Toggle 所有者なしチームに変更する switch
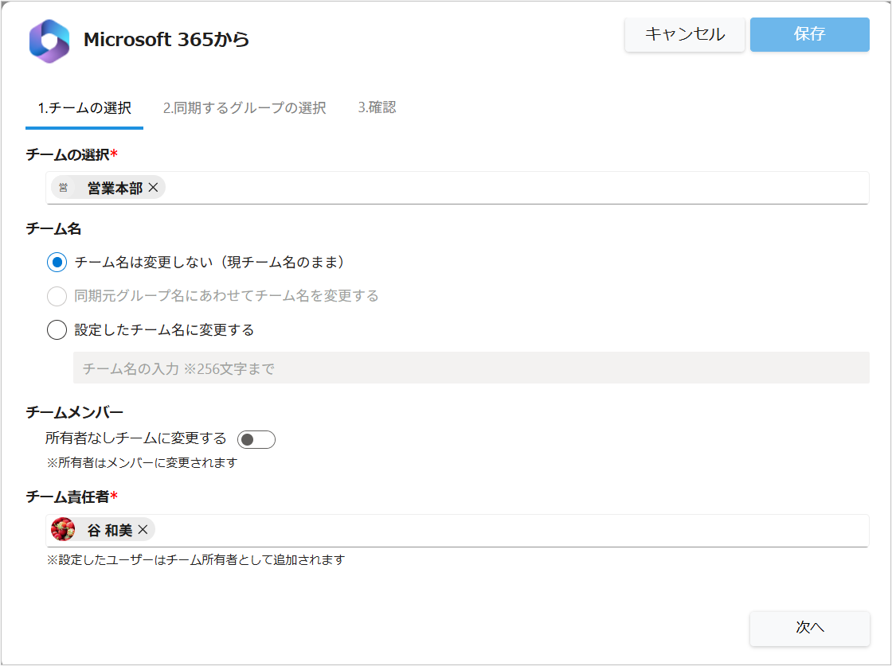The width and height of the screenshot is (892, 666). pyautogui.click(x=256, y=439)
